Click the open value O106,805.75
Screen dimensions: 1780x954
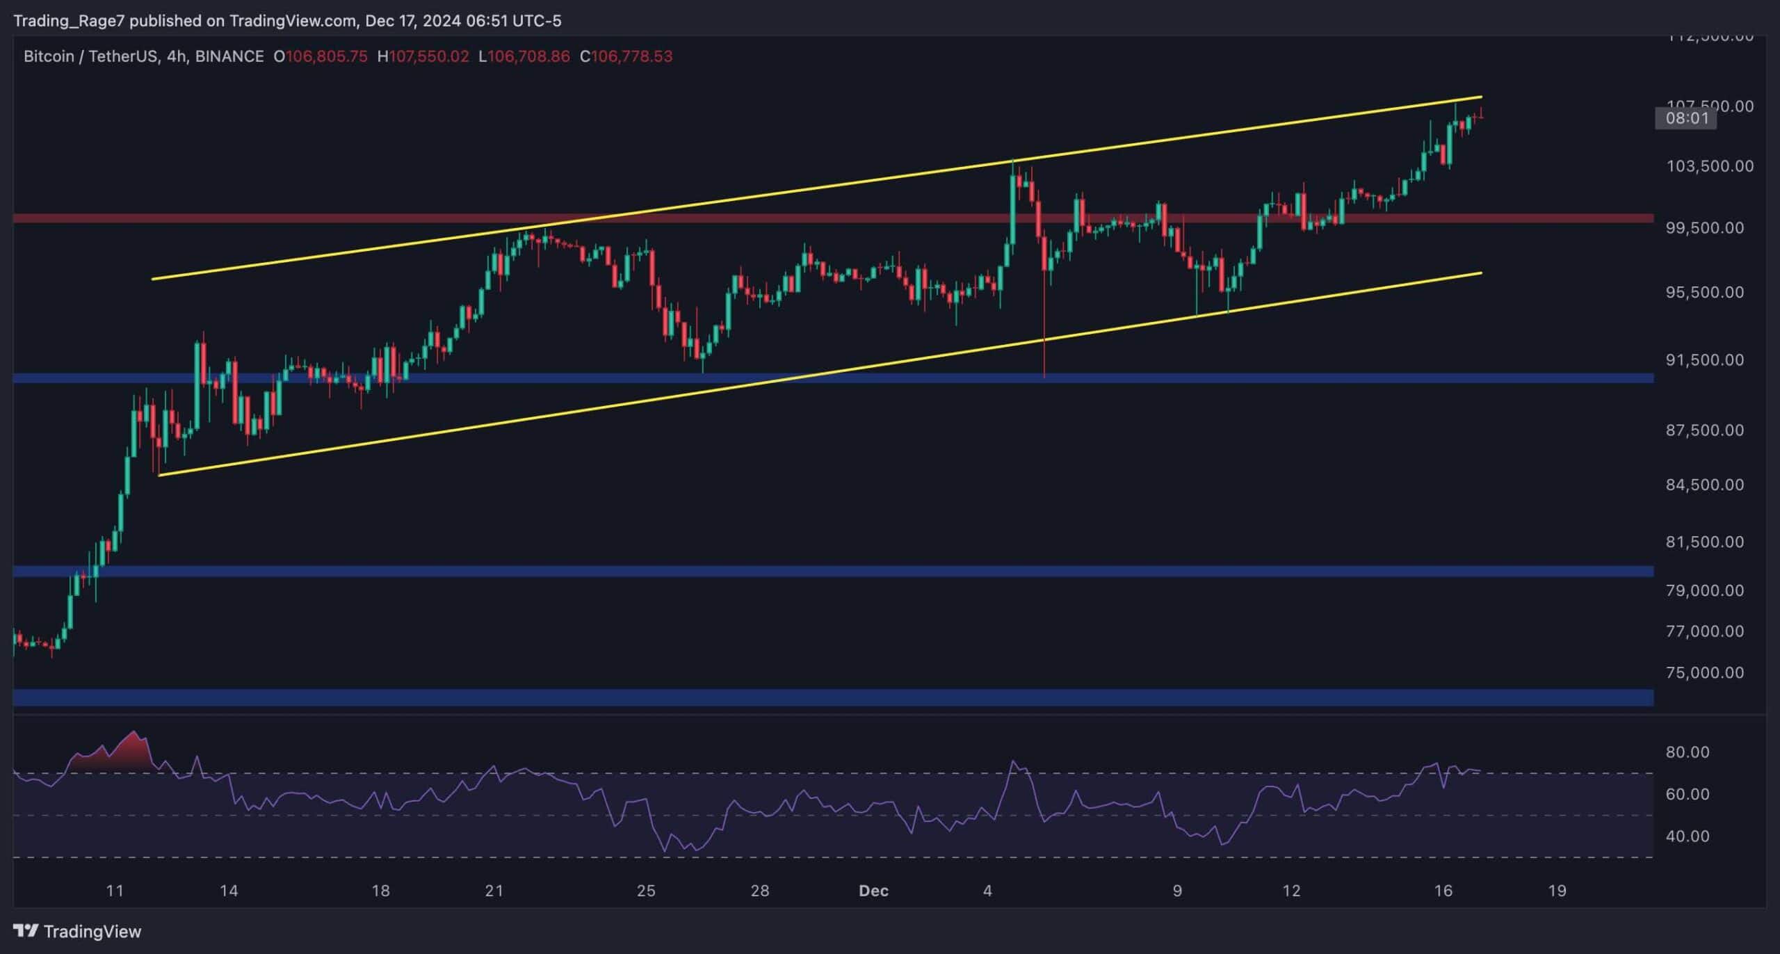(321, 56)
